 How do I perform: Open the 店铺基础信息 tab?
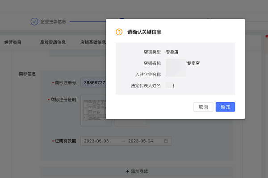(93, 42)
